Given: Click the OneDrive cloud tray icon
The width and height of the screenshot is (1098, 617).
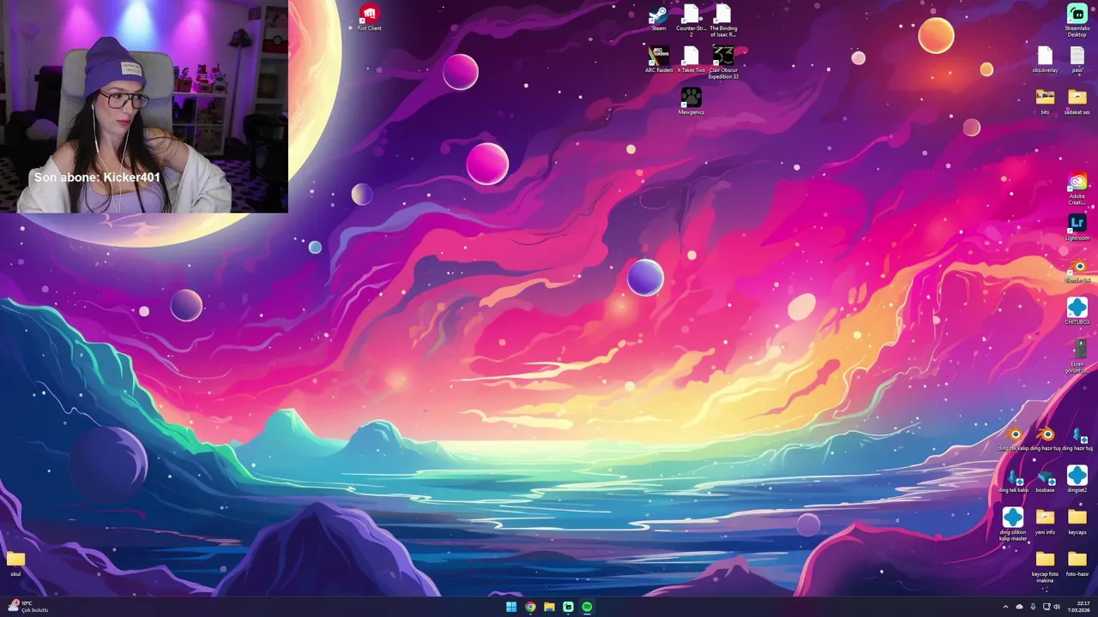Looking at the screenshot, I should [1019, 607].
